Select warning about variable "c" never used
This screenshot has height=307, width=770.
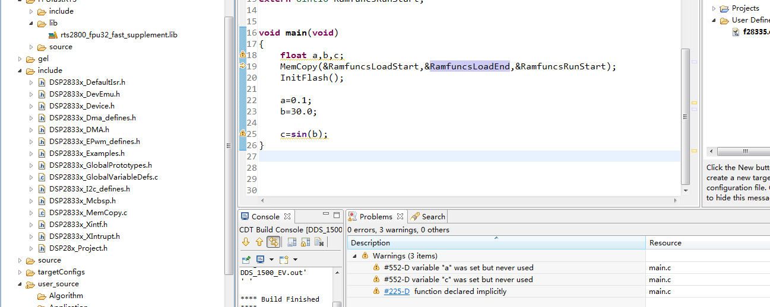tap(458, 280)
